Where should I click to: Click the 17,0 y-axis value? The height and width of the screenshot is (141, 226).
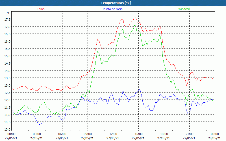click(x=7, y=27)
